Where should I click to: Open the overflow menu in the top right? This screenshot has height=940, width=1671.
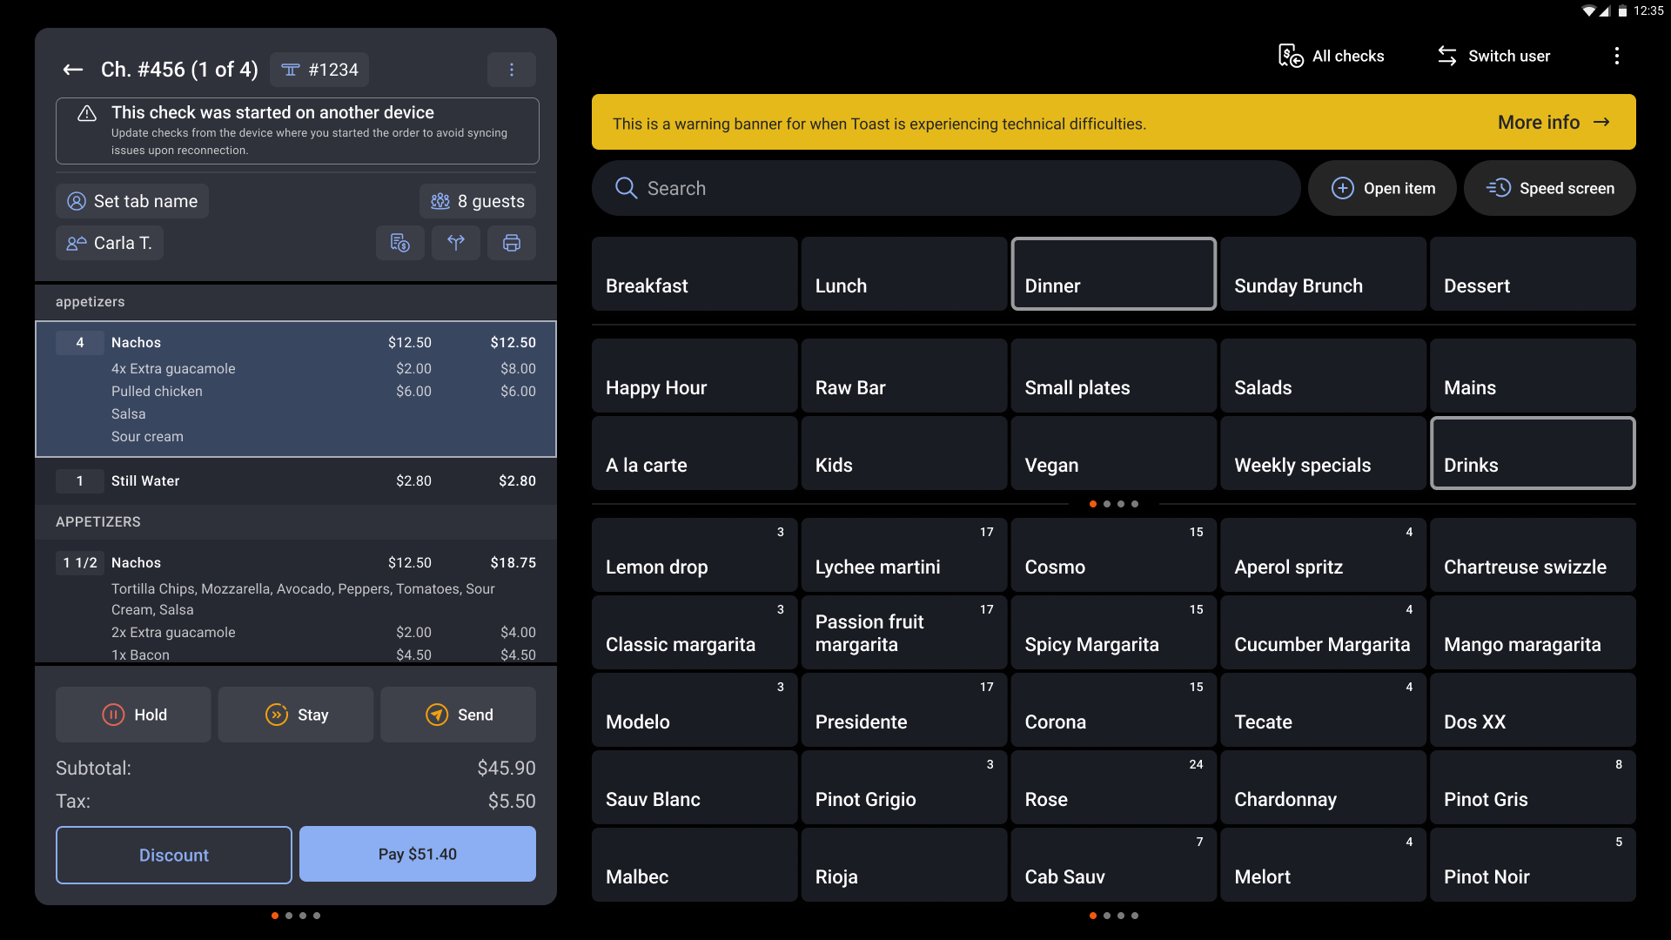(x=1616, y=55)
